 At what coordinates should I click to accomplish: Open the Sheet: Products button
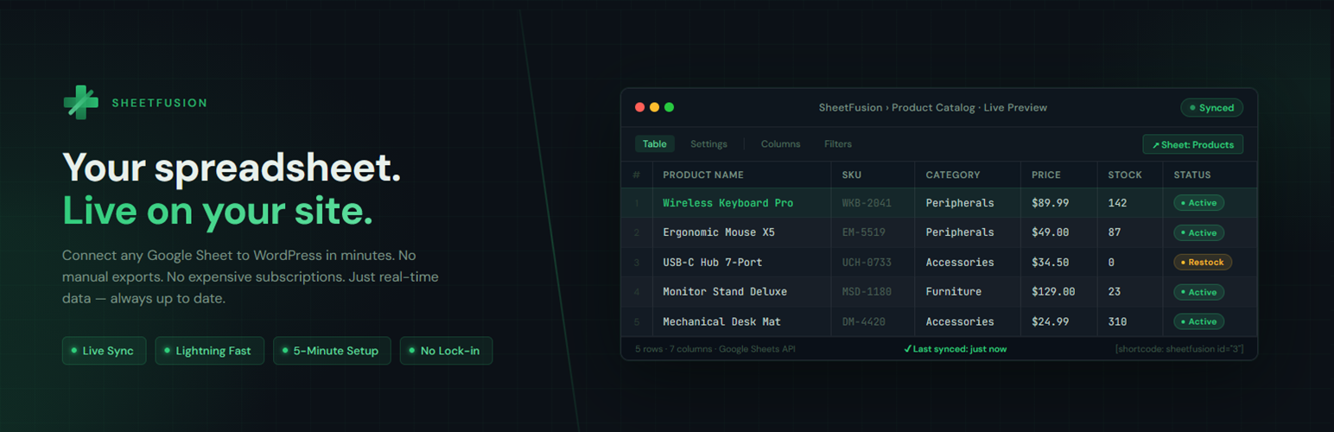(1192, 144)
